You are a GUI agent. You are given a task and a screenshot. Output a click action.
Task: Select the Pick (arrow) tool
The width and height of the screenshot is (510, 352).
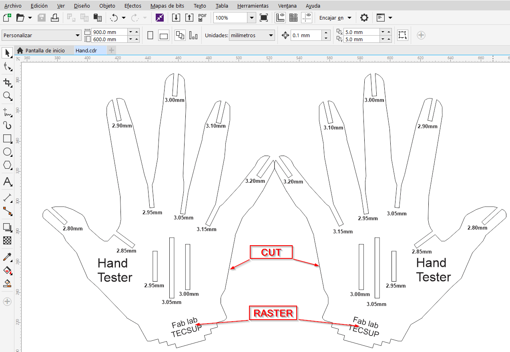[x=7, y=53]
